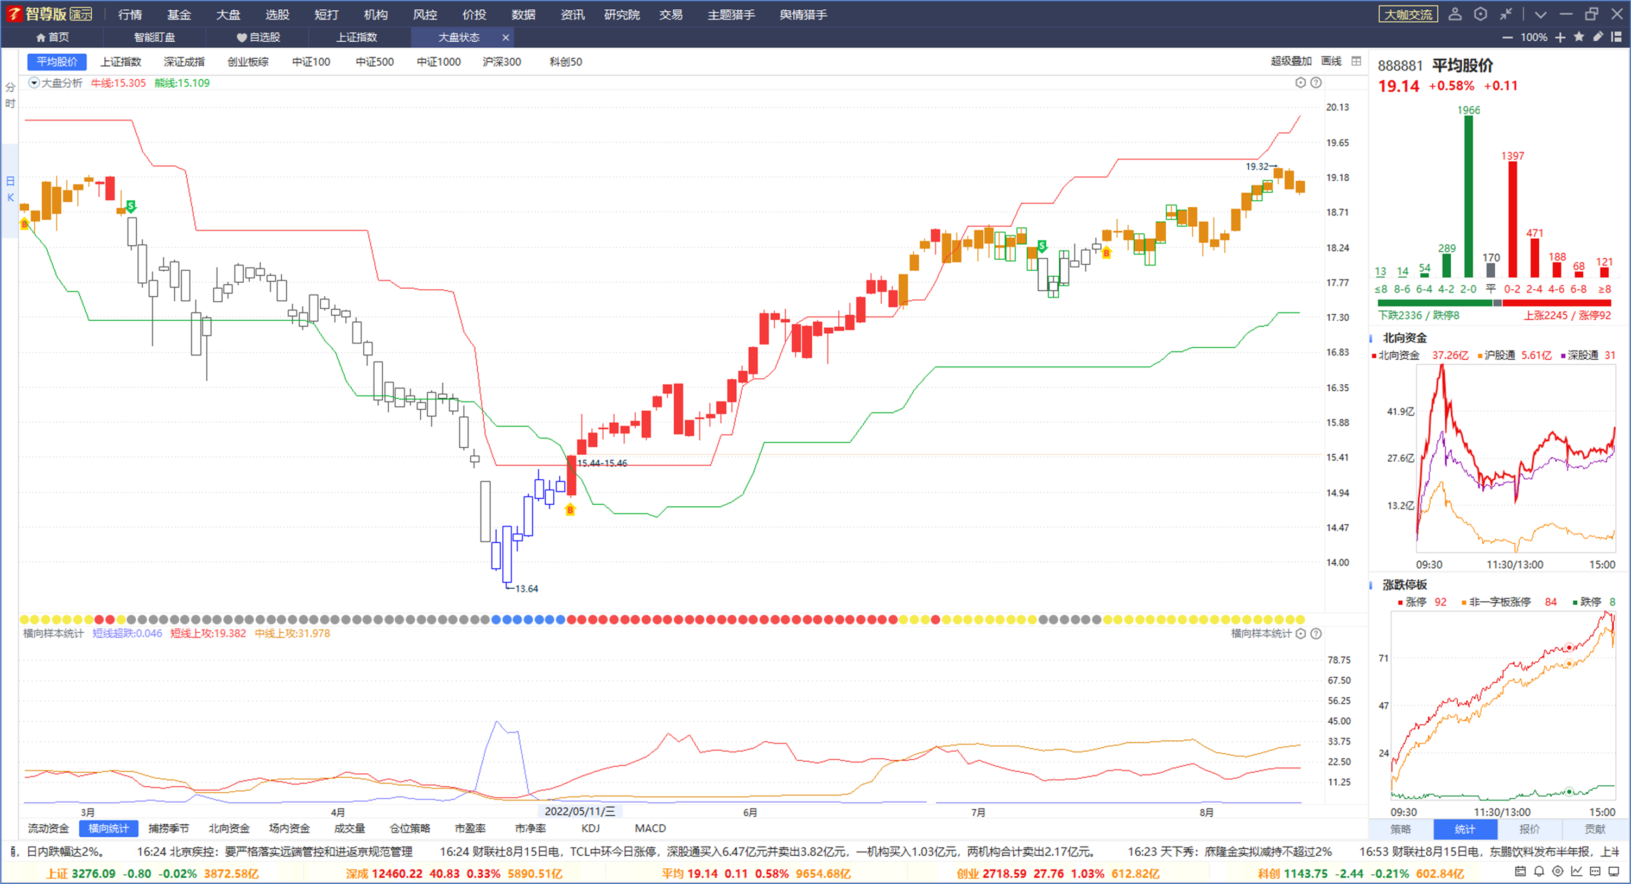Switch to 上证指数 page tab
Image resolution: width=1631 pixels, height=884 pixels.
357,37
